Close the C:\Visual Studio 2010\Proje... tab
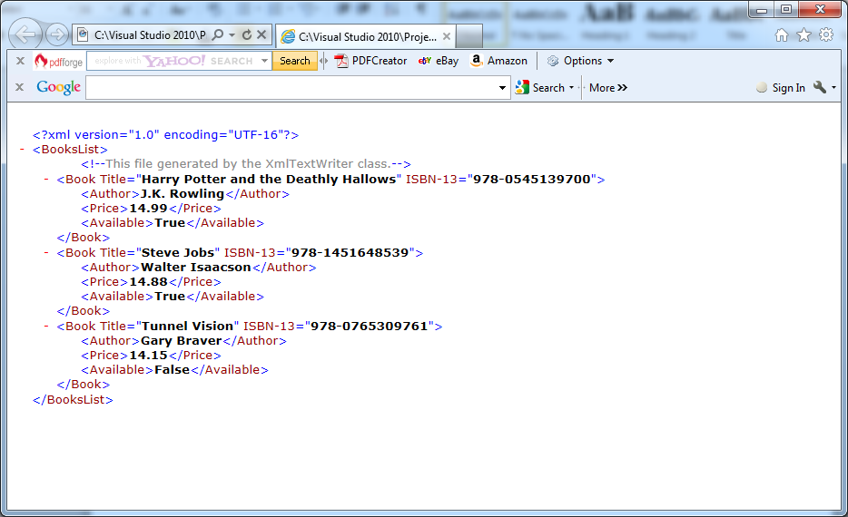Viewport: 848px width, 517px height. (x=447, y=37)
